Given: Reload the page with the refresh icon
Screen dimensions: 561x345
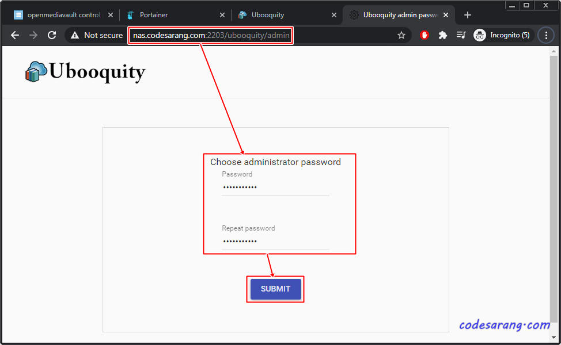Looking at the screenshot, I should [x=52, y=35].
